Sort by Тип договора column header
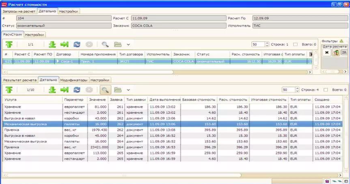This screenshot has height=184, width=350. click(131, 54)
